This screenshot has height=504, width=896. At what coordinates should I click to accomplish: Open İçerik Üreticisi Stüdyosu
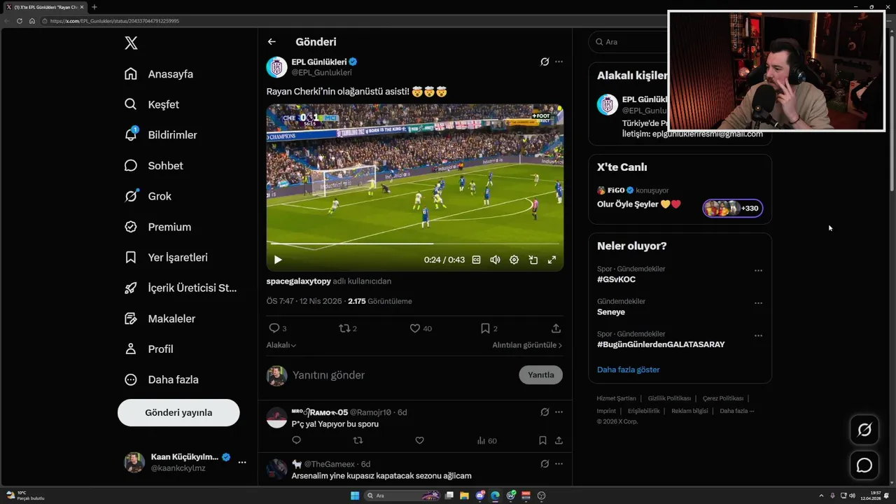(x=181, y=288)
